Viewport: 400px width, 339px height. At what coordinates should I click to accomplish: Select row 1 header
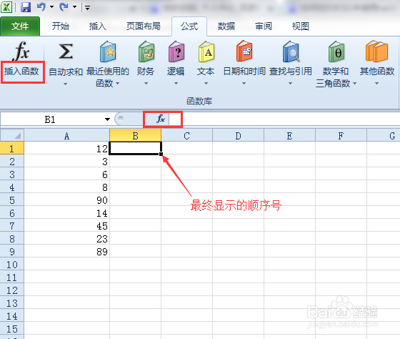point(12,148)
